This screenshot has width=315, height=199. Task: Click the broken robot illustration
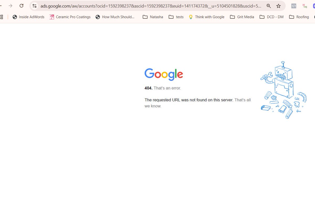(x=283, y=90)
